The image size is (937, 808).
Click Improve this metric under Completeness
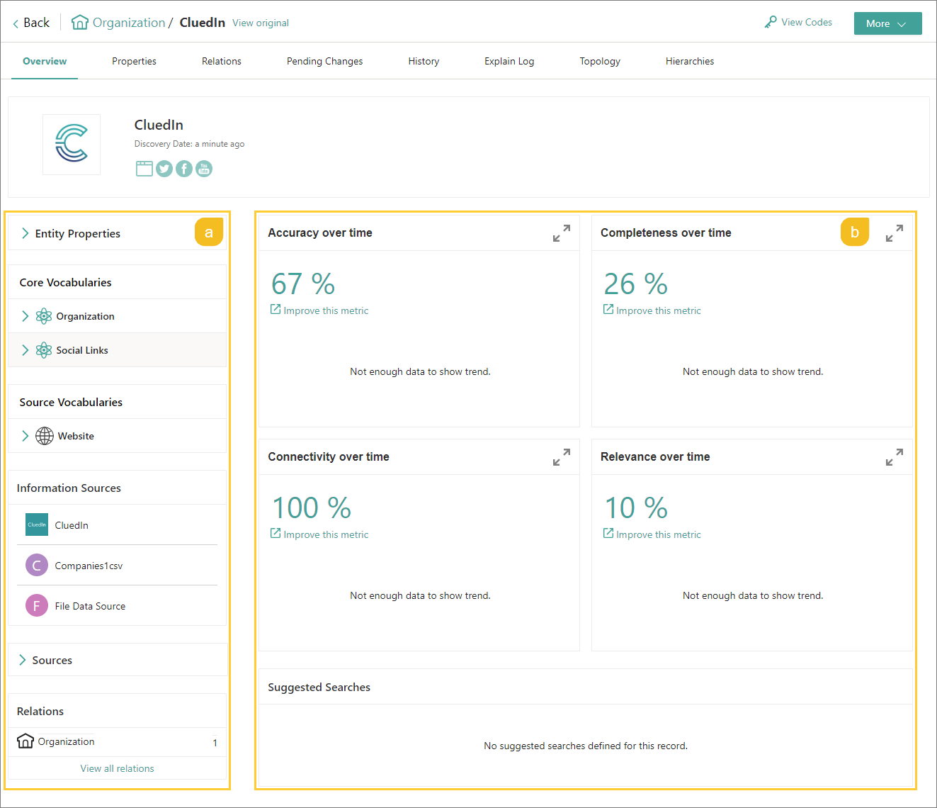coord(652,310)
